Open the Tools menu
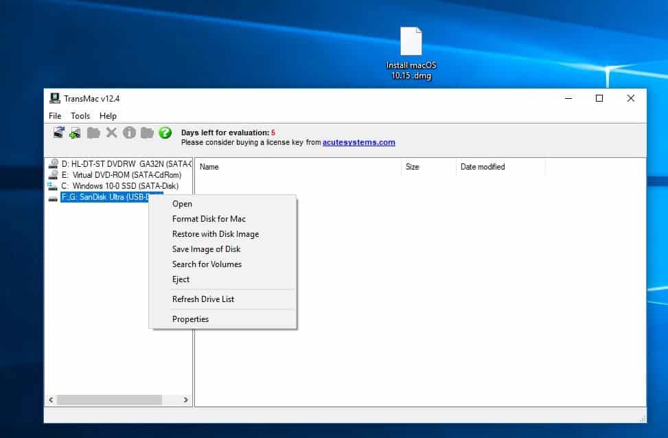Image resolution: width=668 pixels, height=438 pixels. tap(80, 116)
